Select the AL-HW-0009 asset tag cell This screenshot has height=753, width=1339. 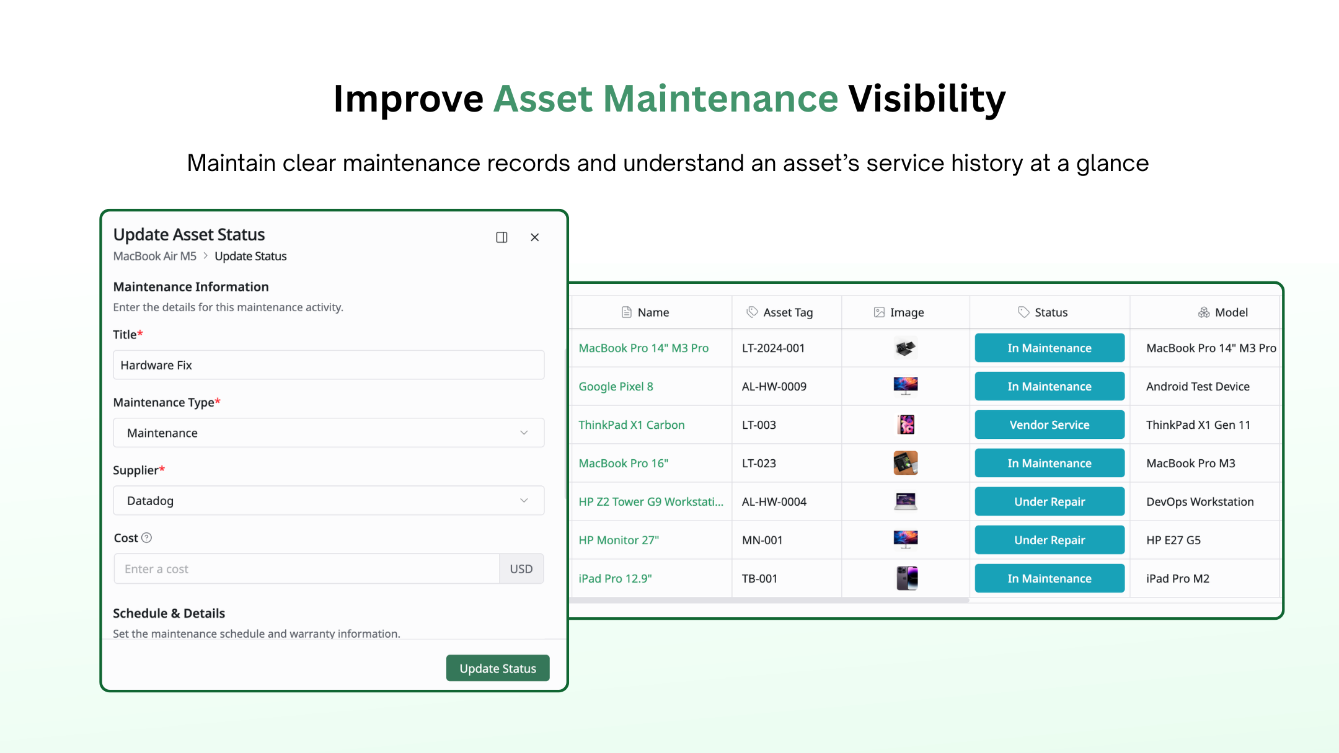coord(787,387)
